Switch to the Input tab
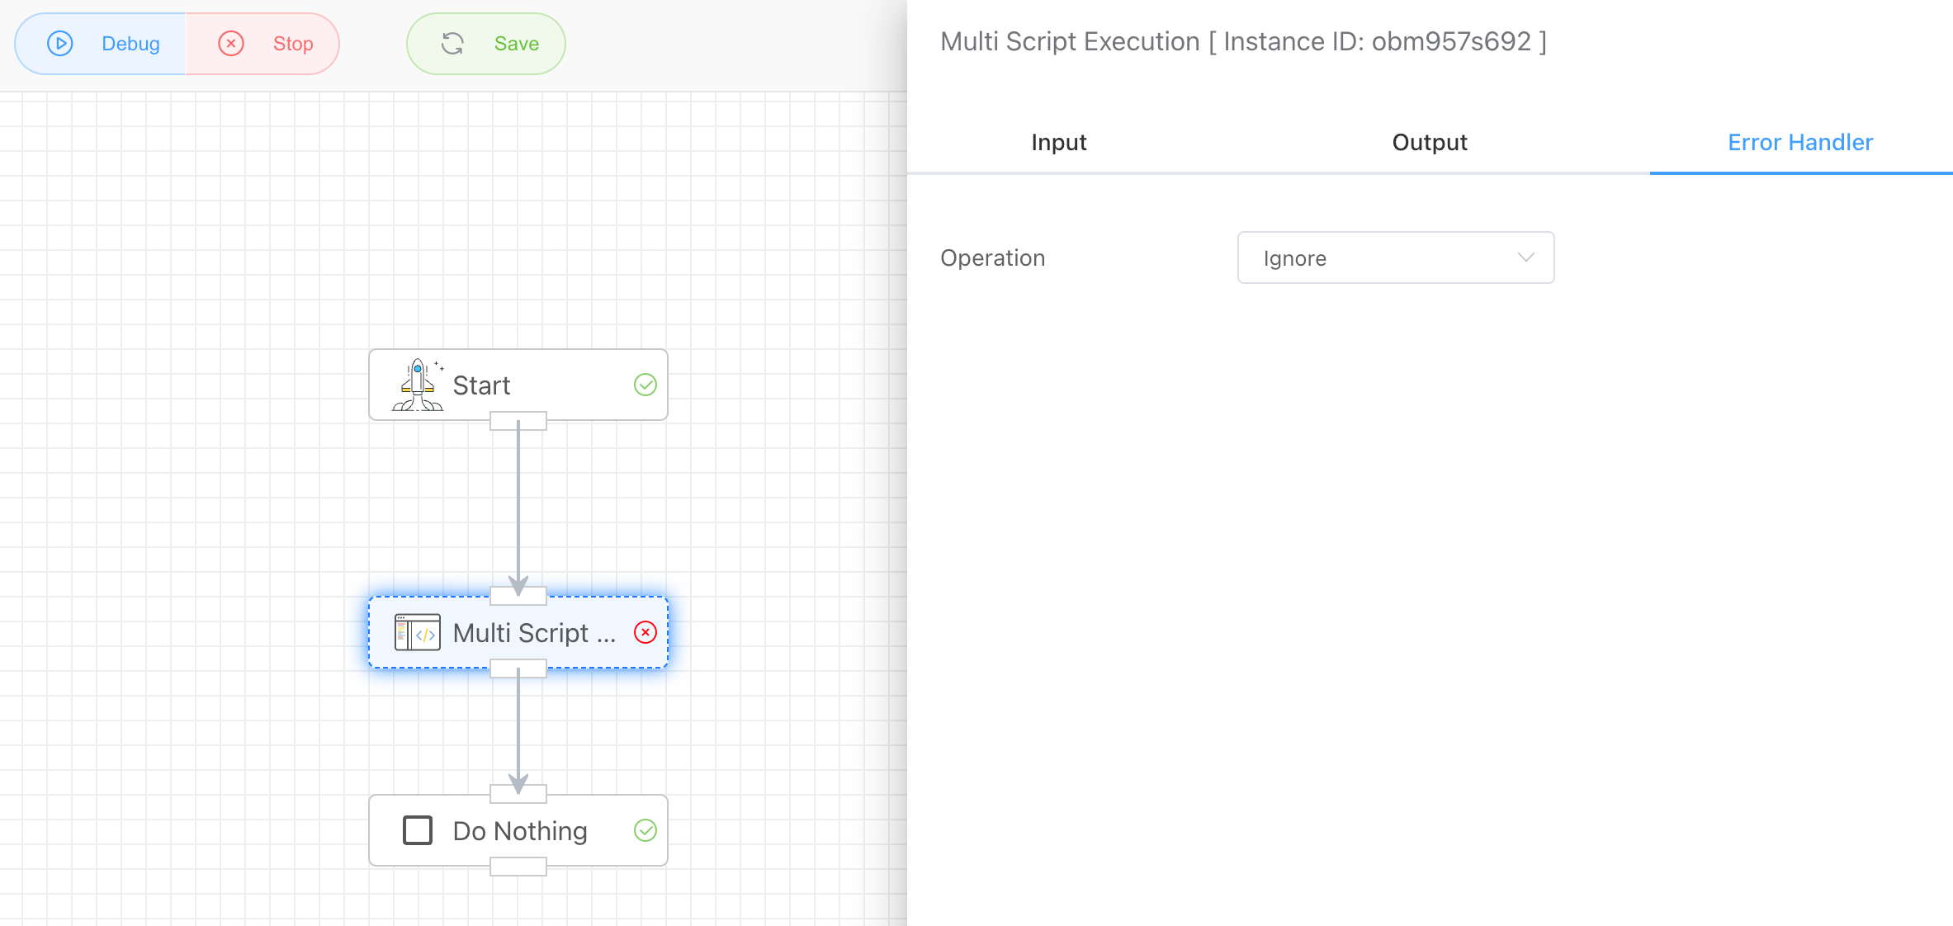 [1058, 143]
